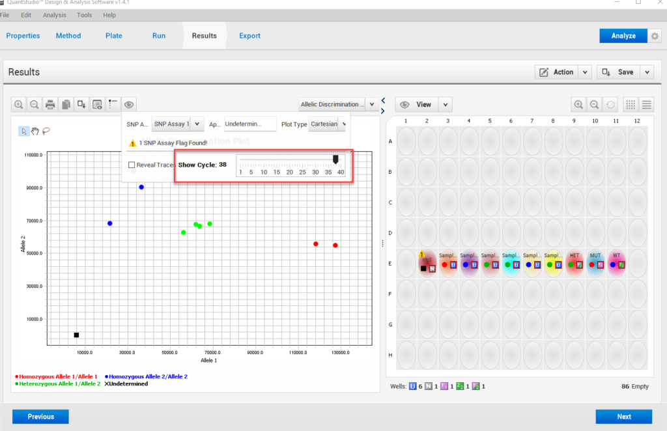This screenshot has width=667, height=431.
Task: Select the lasso selection tool
Action: [x=46, y=131]
